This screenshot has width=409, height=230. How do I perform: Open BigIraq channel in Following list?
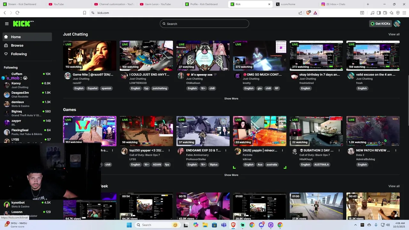pos(27,113)
